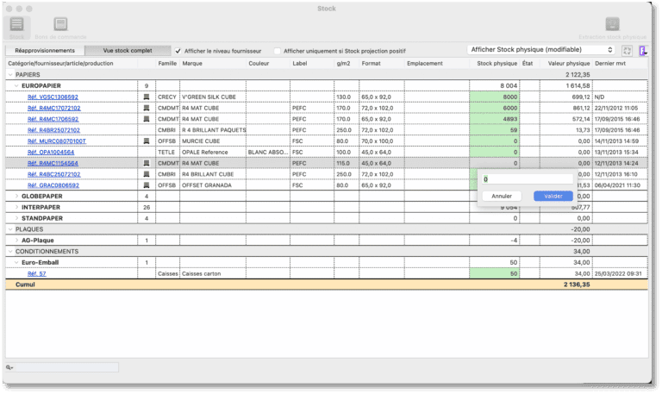Expand the STANDPAPER supplier group

(x=16, y=218)
